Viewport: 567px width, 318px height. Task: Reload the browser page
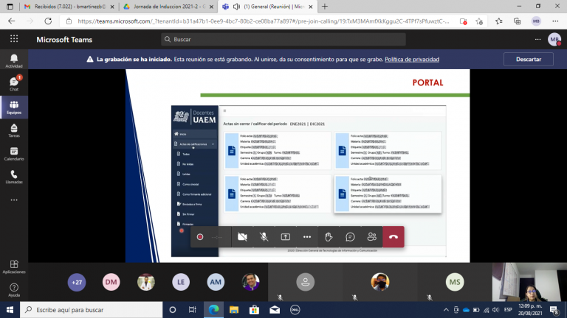click(x=48, y=21)
